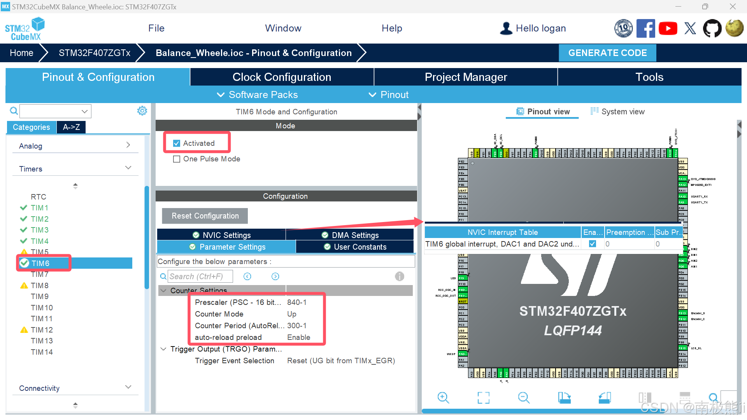Expand the Connectivity category
Viewport: 747px width, 420px height.
pyautogui.click(x=128, y=387)
